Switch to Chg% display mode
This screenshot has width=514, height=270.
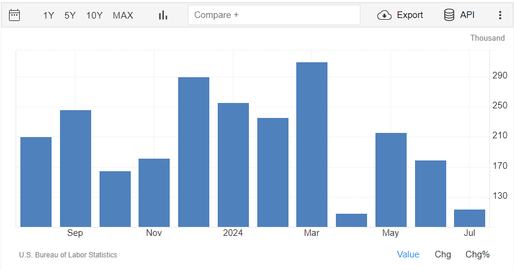tap(477, 254)
